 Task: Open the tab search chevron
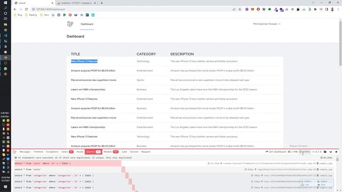313,3
